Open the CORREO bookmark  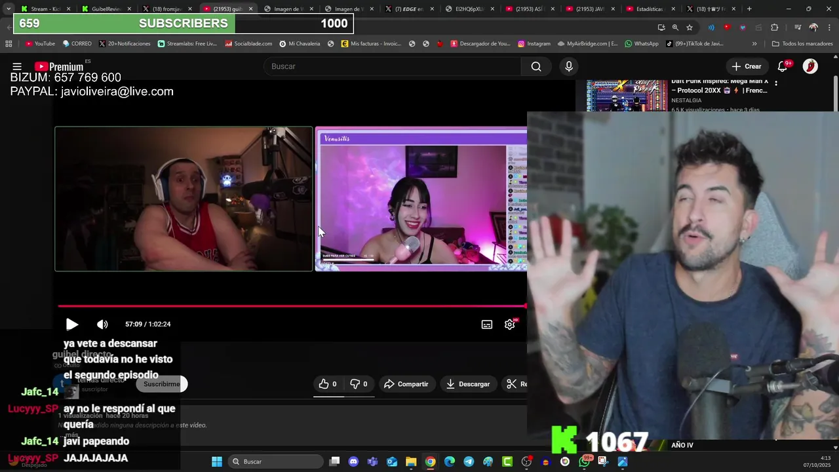(77, 43)
